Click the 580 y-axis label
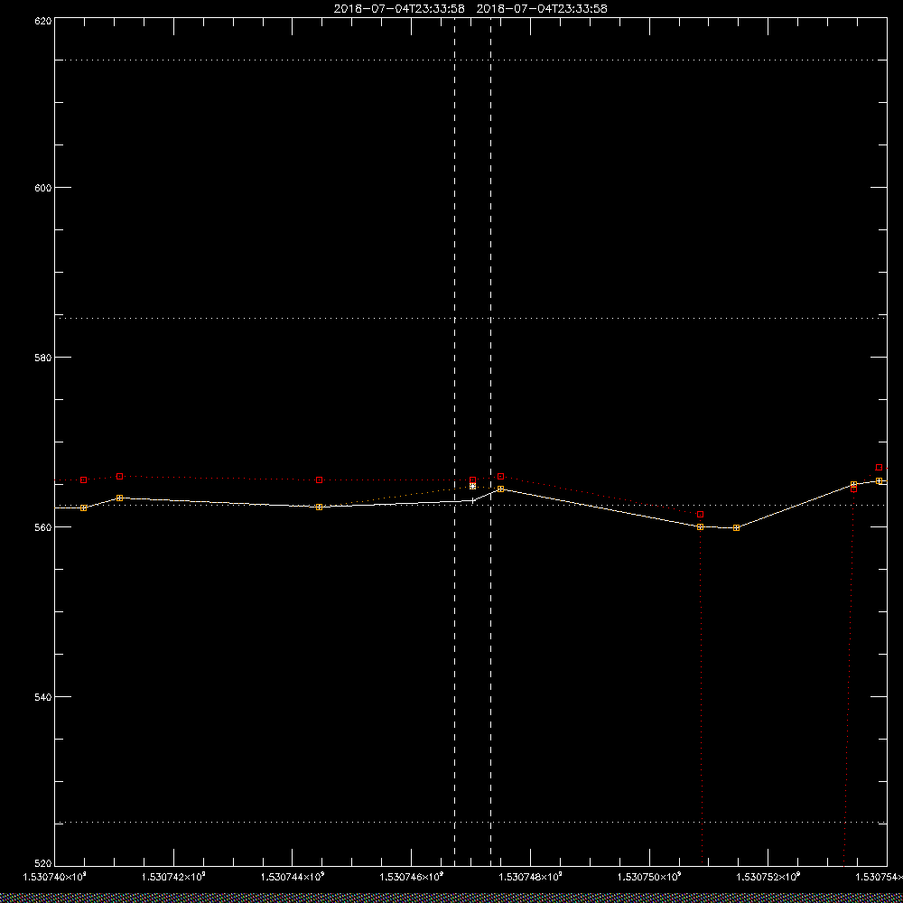The image size is (903, 903). [43, 357]
